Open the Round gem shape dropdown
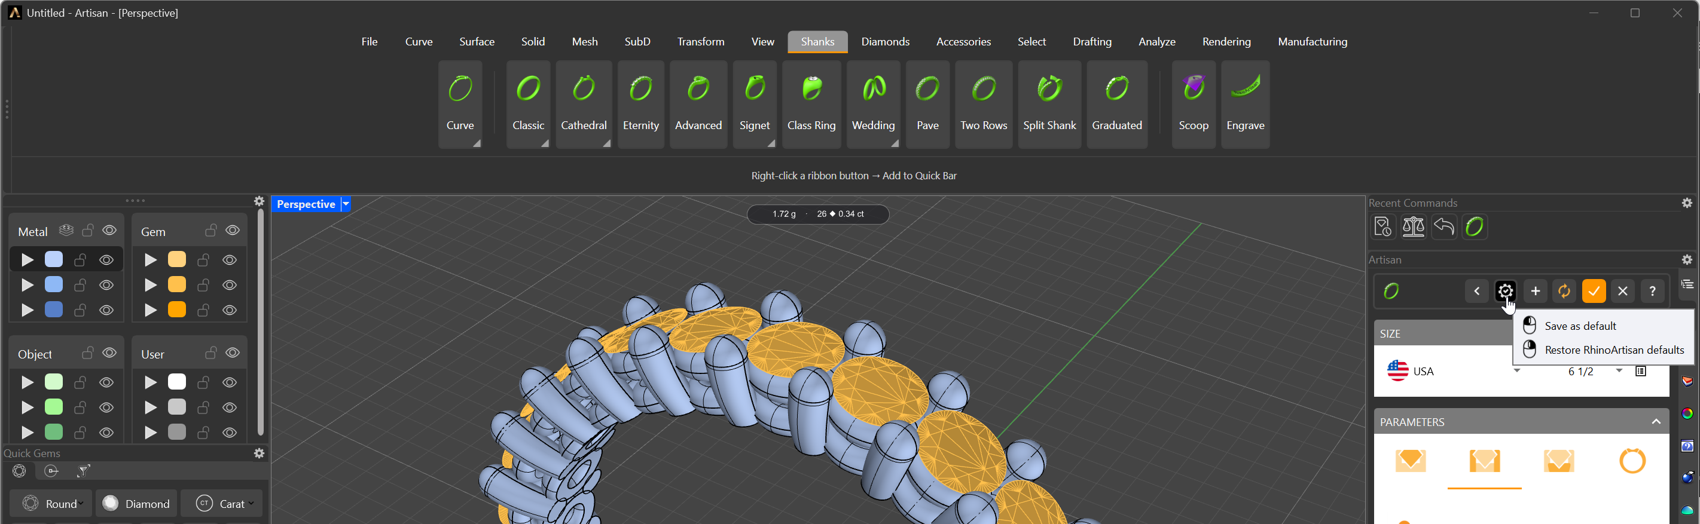This screenshot has width=1700, height=524. [50, 504]
